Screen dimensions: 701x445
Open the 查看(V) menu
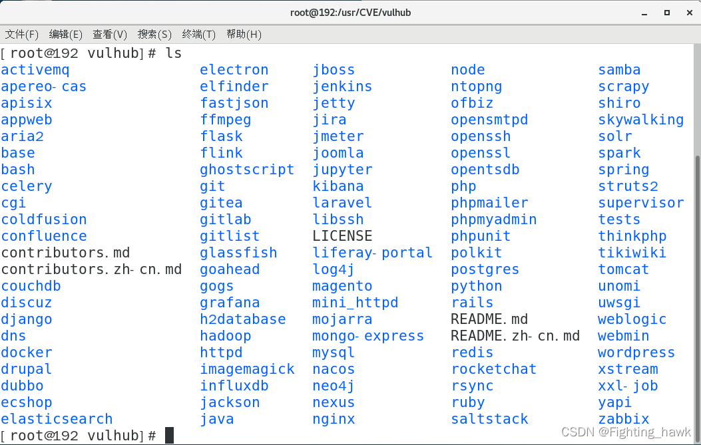[110, 35]
